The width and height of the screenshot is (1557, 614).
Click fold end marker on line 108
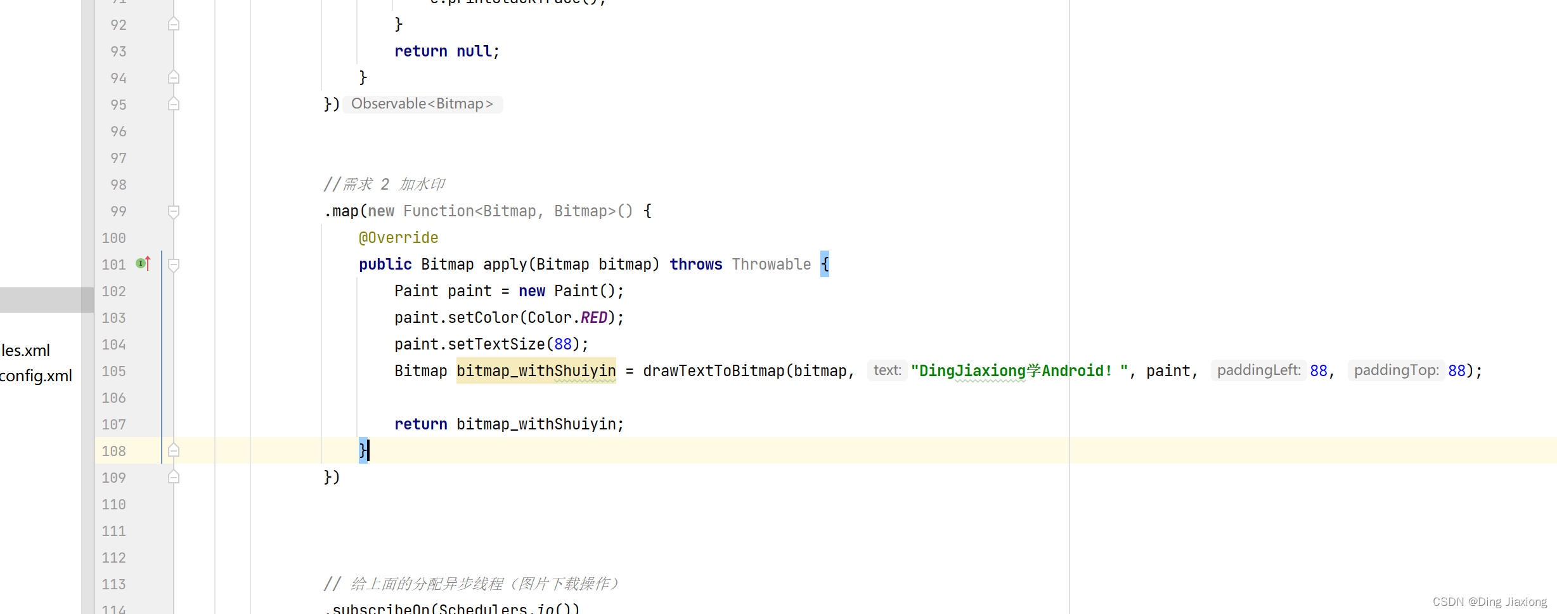click(174, 450)
